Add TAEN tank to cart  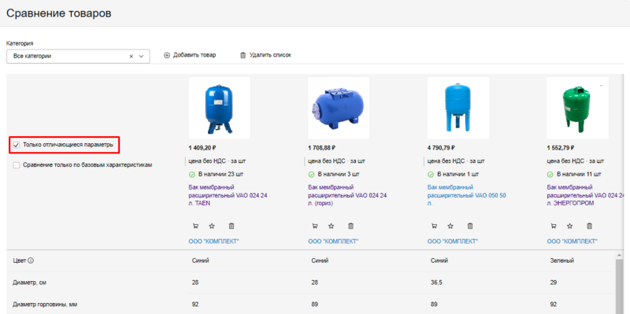pos(195,226)
